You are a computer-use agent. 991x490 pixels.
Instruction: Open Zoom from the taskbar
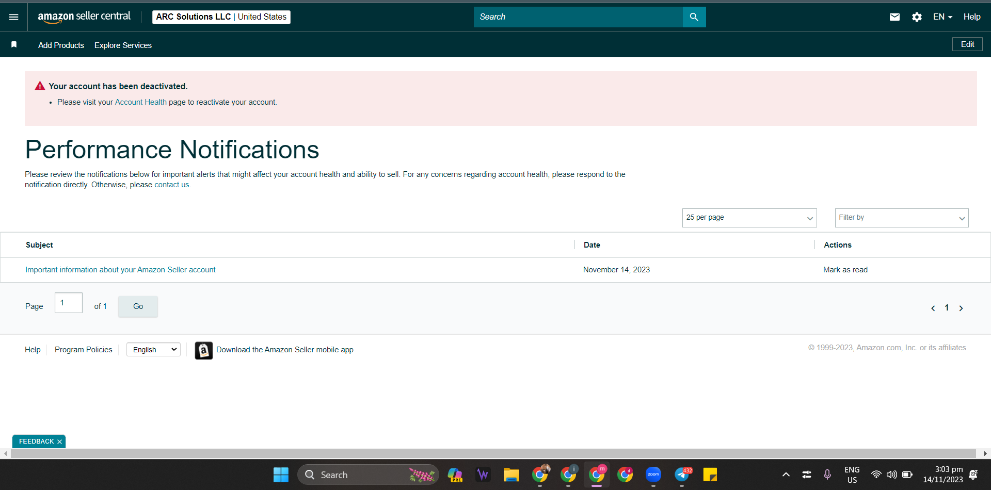pyautogui.click(x=653, y=475)
